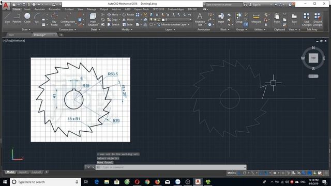The image size is (331, 186).
Task: Select the Mirror command
Action: tap(128, 20)
